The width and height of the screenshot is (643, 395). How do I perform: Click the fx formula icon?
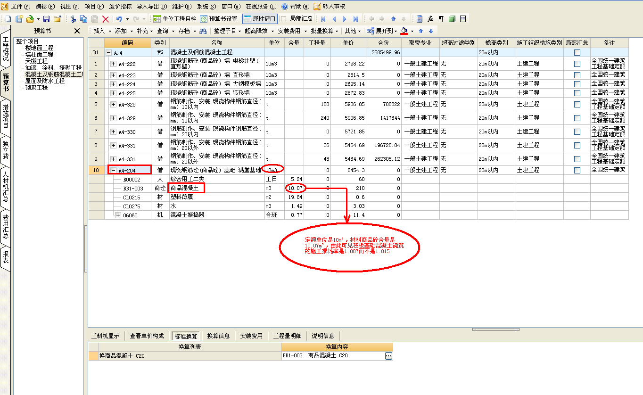point(430,19)
